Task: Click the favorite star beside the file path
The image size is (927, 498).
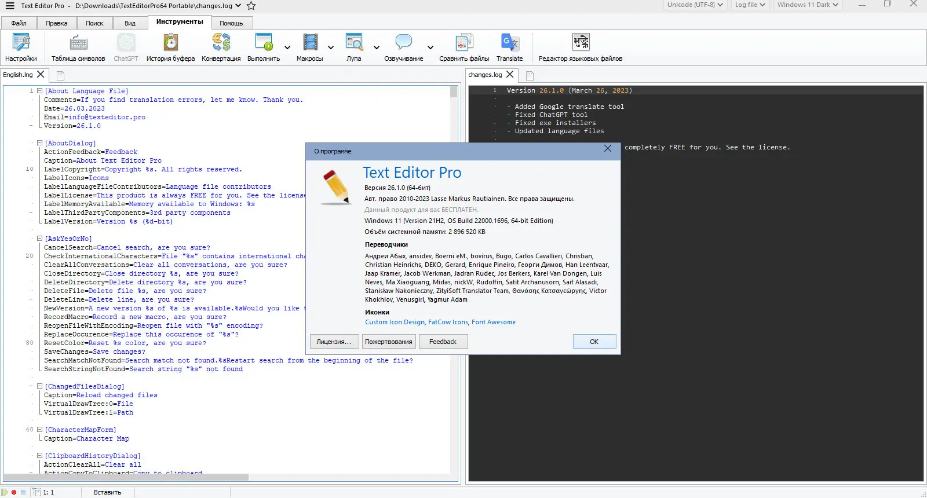Action: (x=251, y=6)
